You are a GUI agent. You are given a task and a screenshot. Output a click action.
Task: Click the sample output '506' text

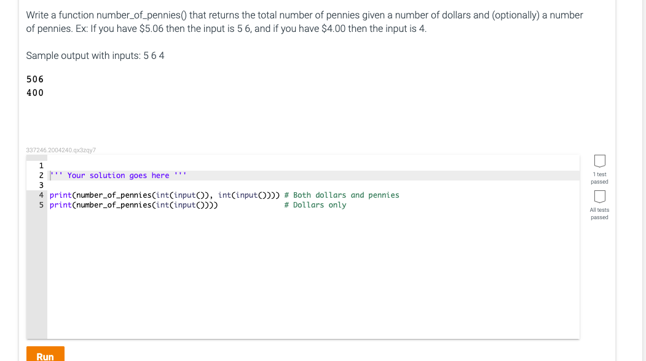point(34,79)
